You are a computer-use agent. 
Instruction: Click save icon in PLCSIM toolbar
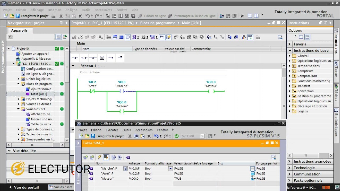93,136
